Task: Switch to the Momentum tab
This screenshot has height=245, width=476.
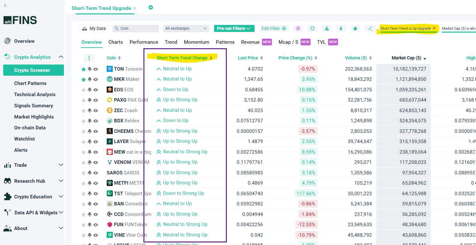Action: tap(196, 42)
